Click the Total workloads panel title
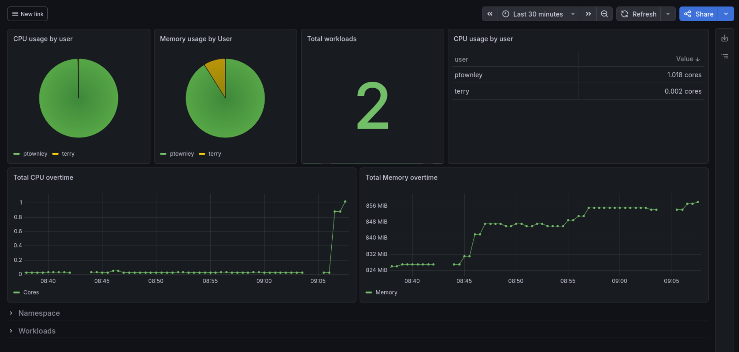The image size is (739, 352). pos(332,39)
